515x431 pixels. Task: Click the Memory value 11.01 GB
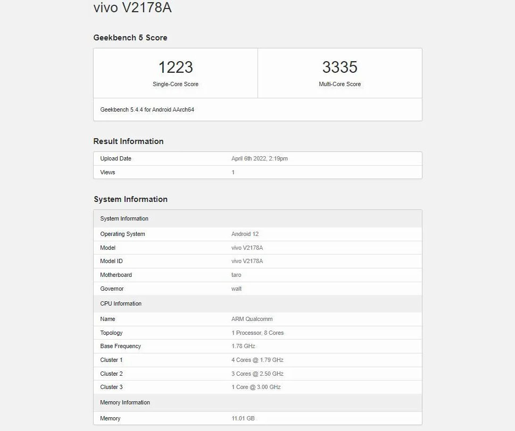pyautogui.click(x=243, y=419)
